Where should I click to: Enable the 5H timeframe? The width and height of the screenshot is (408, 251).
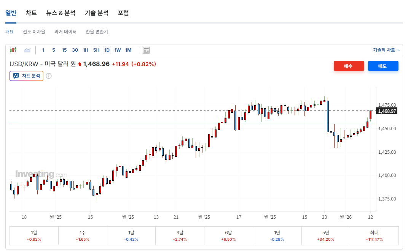[96, 50]
